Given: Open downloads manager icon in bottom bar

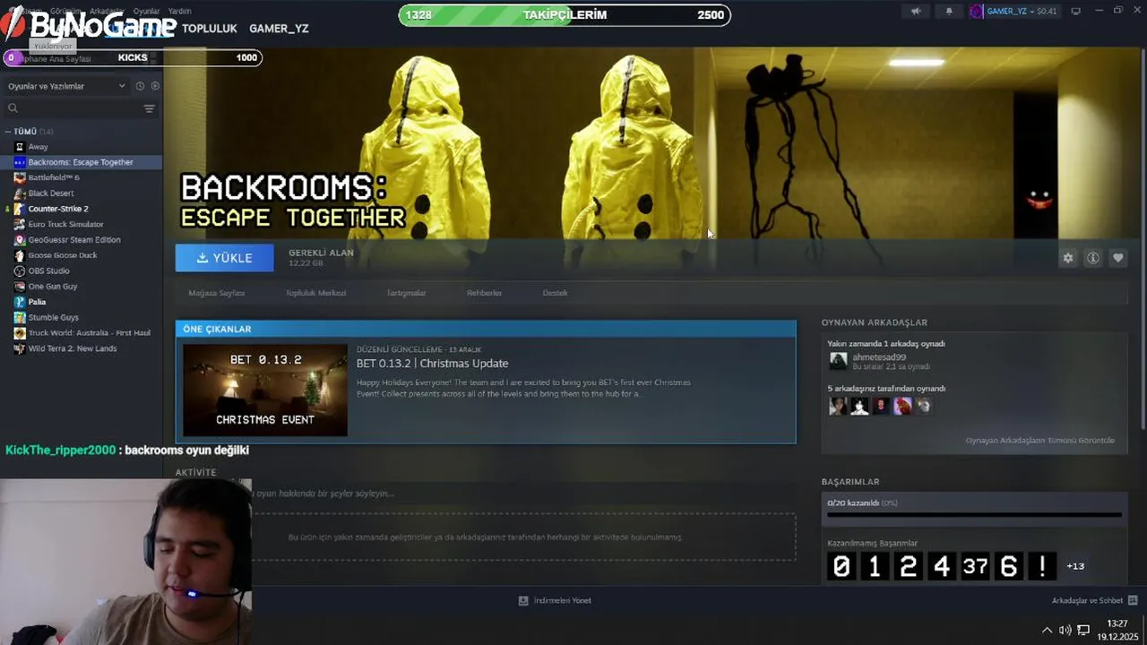Looking at the screenshot, I should coord(523,600).
